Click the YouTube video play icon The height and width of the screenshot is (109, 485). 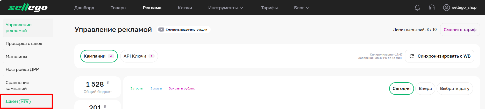[x=161, y=30]
